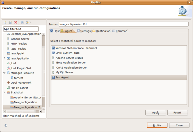
Task: Select Test Agent in list
Action: click(x=119, y=77)
